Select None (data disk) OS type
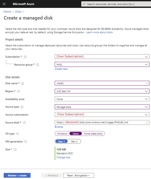The height and width of the screenshot is (179, 151). (x=93, y=133)
